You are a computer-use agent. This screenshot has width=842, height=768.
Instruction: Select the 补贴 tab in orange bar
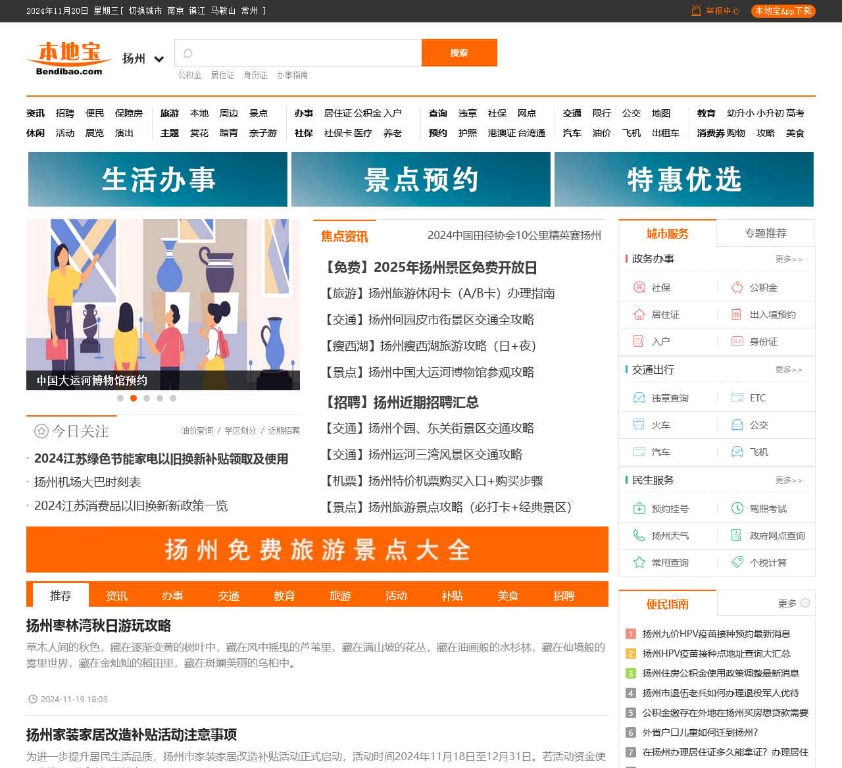click(452, 596)
